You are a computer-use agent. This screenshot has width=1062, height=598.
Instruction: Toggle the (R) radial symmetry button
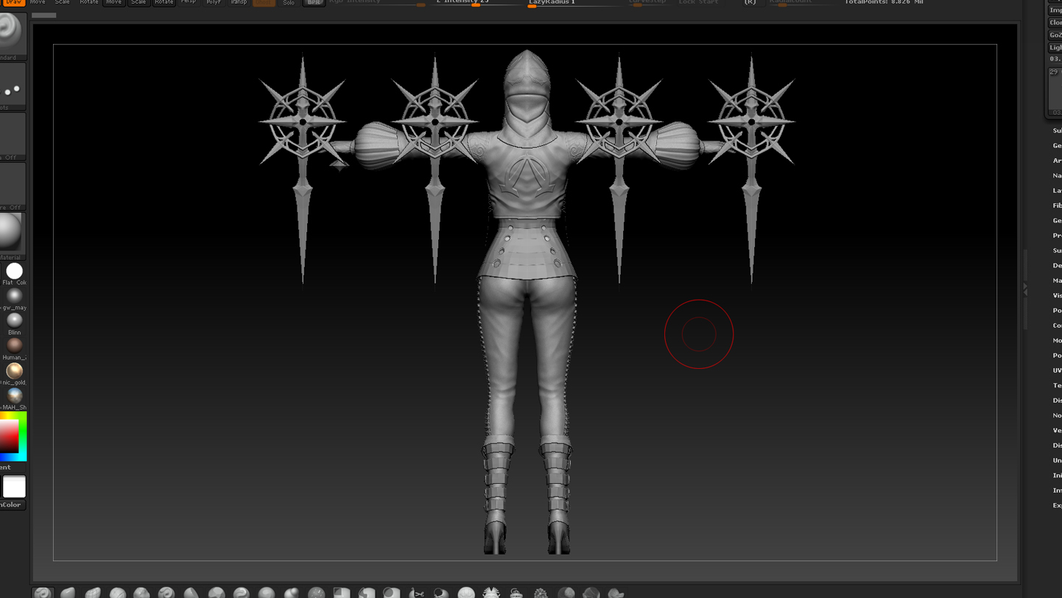(750, 2)
